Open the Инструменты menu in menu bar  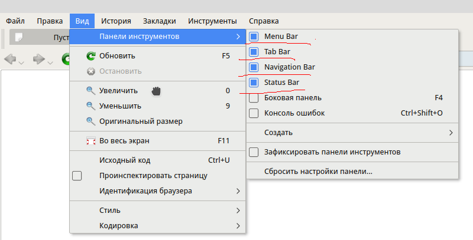click(x=212, y=21)
